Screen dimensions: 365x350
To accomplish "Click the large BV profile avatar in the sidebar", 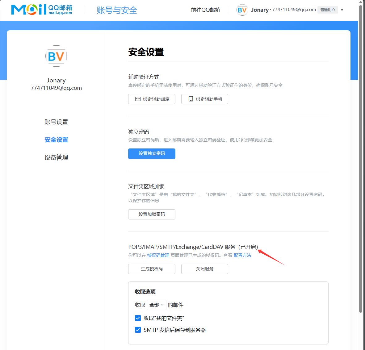I will point(56,56).
